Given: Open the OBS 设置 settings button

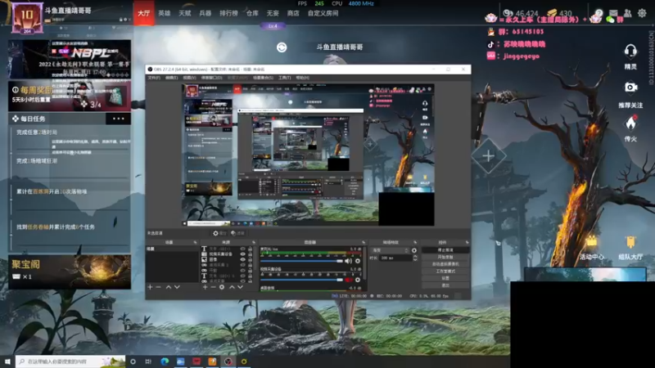Looking at the screenshot, I should click(445, 278).
